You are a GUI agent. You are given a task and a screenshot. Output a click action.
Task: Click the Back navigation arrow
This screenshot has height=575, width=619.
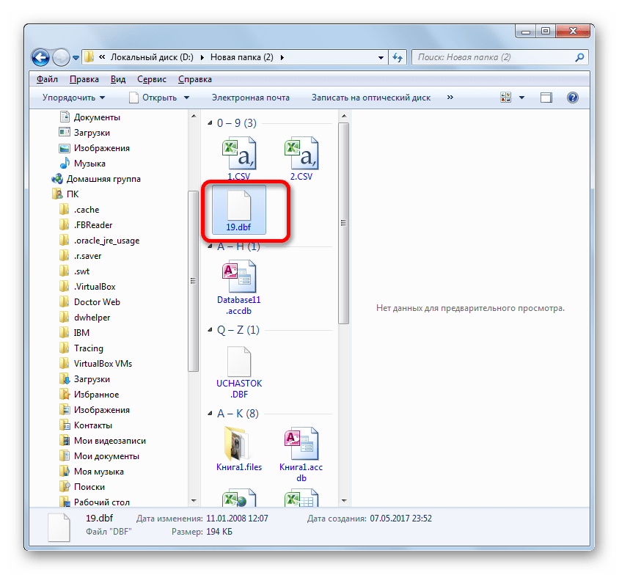40,58
